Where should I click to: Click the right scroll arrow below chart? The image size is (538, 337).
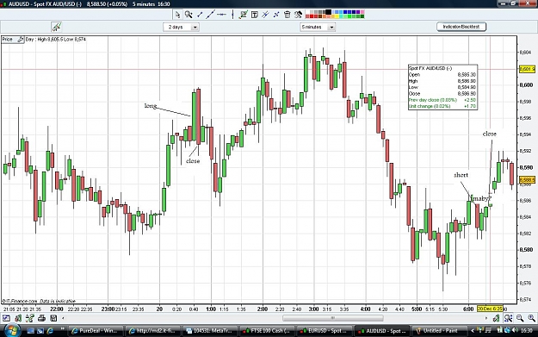485,318
